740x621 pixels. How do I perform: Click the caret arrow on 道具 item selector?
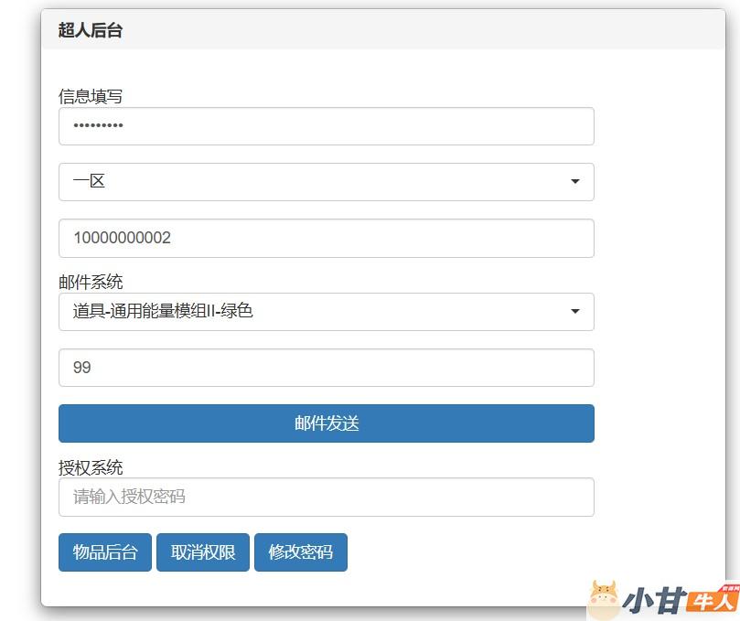point(574,312)
